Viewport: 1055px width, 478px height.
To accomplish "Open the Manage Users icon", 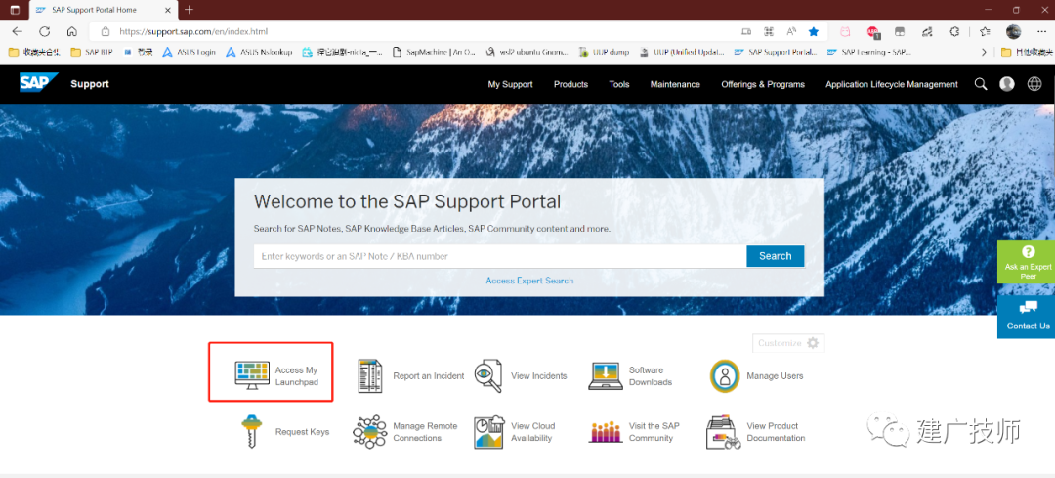I will [725, 375].
